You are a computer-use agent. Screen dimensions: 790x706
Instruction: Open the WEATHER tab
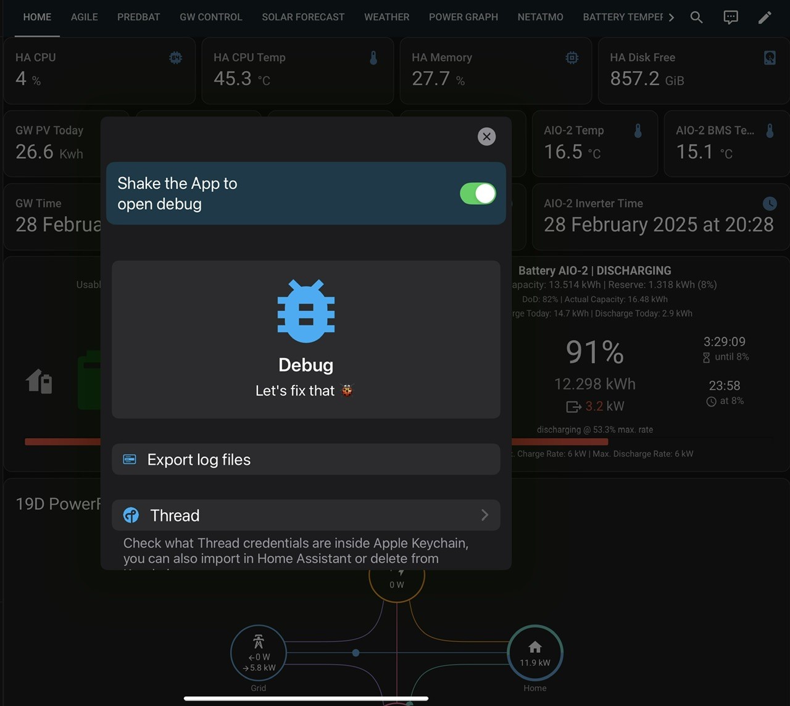[386, 17]
